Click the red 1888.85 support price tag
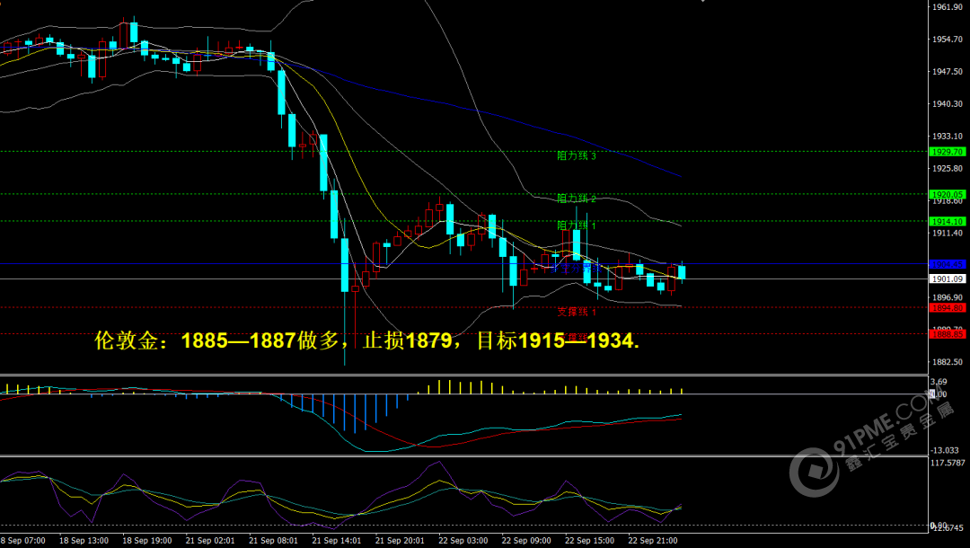970x548 pixels. [x=948, y=334]
